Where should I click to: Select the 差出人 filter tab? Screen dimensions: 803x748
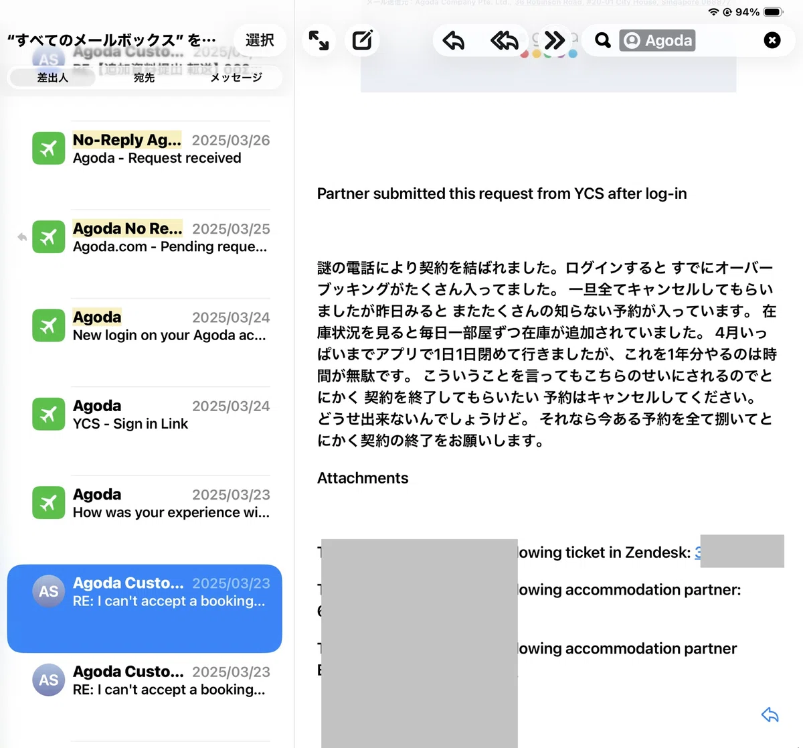pos(52,78)
